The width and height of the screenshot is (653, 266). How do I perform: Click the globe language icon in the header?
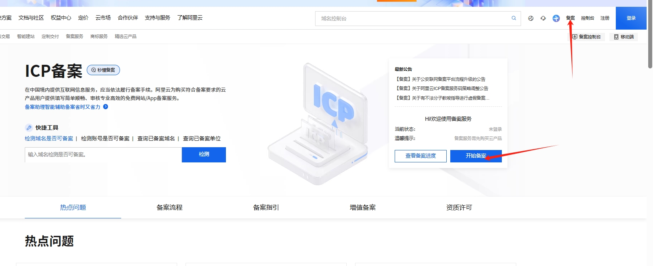pyautogui.click(x=531, y=18)
